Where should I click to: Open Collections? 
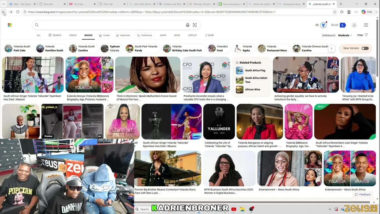coord(145,35)
